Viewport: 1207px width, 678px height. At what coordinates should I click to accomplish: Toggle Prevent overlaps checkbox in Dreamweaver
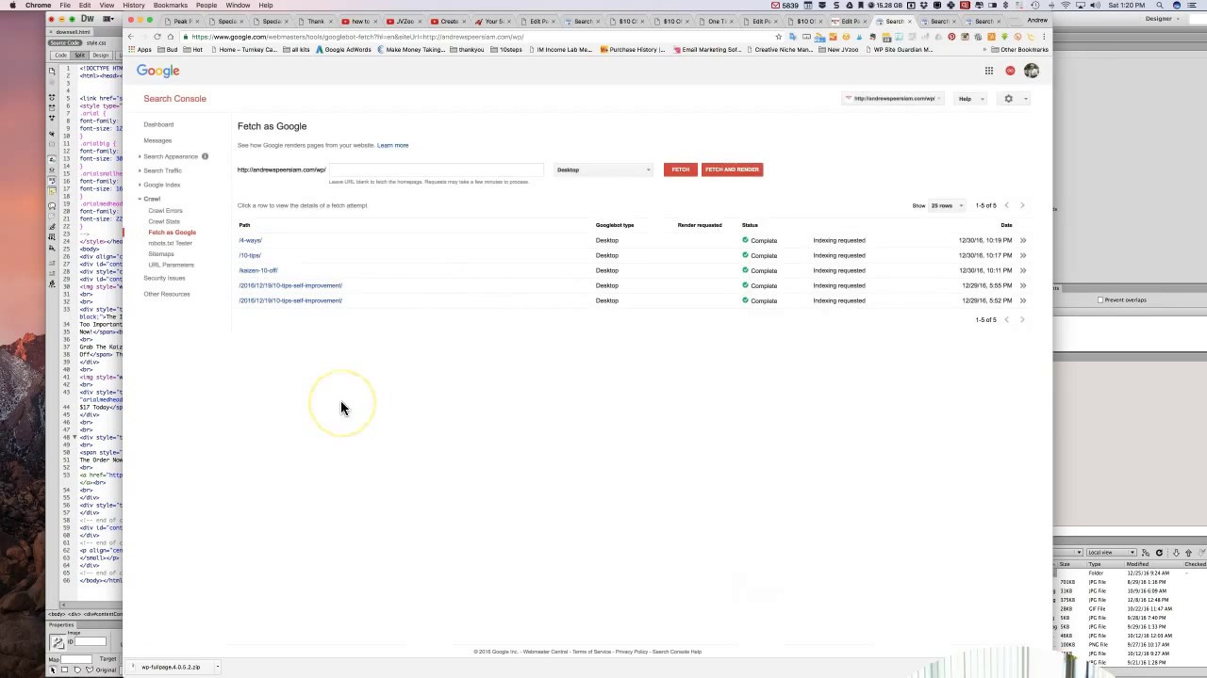pos(1100,300)
